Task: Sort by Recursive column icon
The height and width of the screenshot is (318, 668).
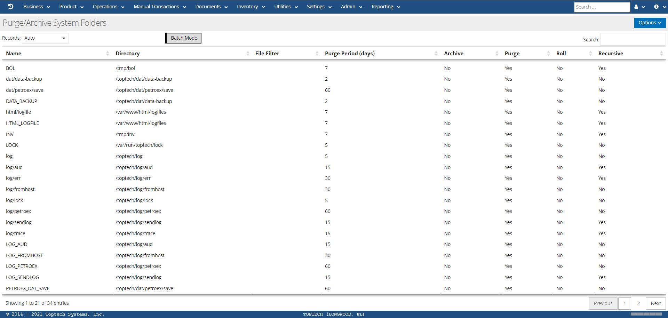Action: [661, 54]
